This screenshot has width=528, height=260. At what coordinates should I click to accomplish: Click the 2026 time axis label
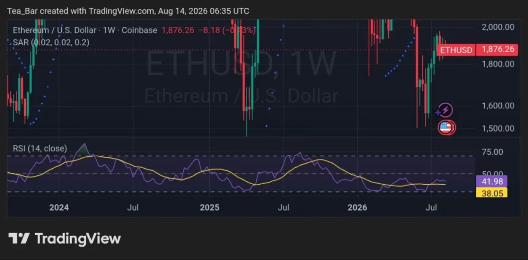coord(357,207)
